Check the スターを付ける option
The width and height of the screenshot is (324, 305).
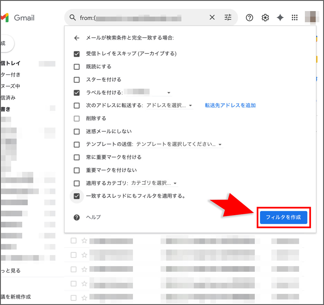(77, 80)
